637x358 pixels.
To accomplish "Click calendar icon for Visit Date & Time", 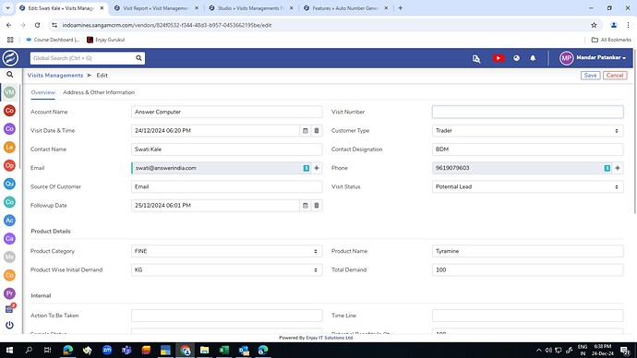I will [305, 131].
